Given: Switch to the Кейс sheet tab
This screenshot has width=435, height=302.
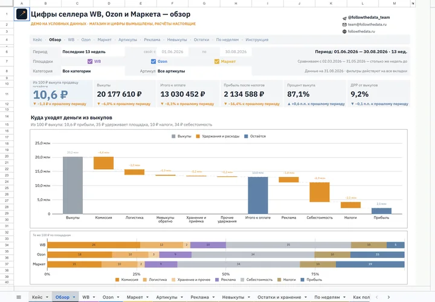Looking at the screenshot, I should click(x=37, y=297).
